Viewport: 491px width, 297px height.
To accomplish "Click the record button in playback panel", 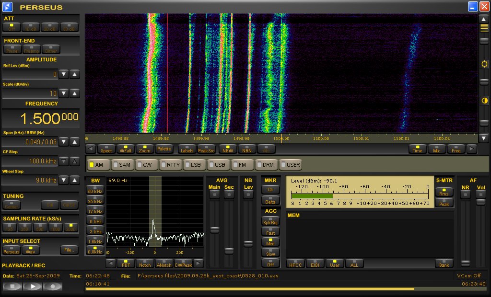I will (x=53, y=286).
